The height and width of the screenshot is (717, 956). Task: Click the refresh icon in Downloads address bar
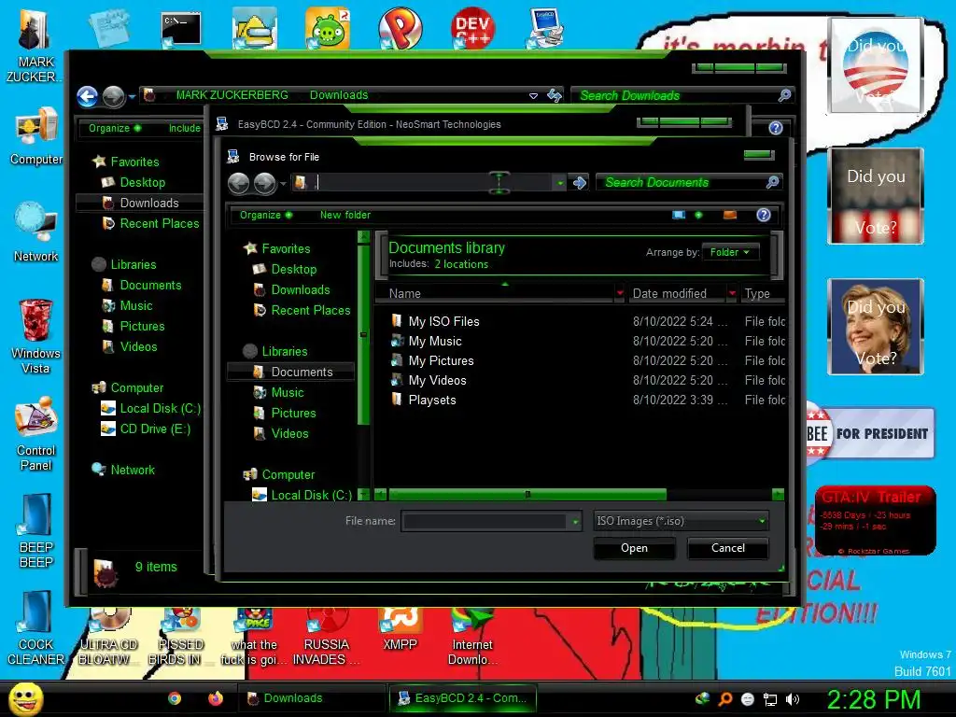pos(555,95)
